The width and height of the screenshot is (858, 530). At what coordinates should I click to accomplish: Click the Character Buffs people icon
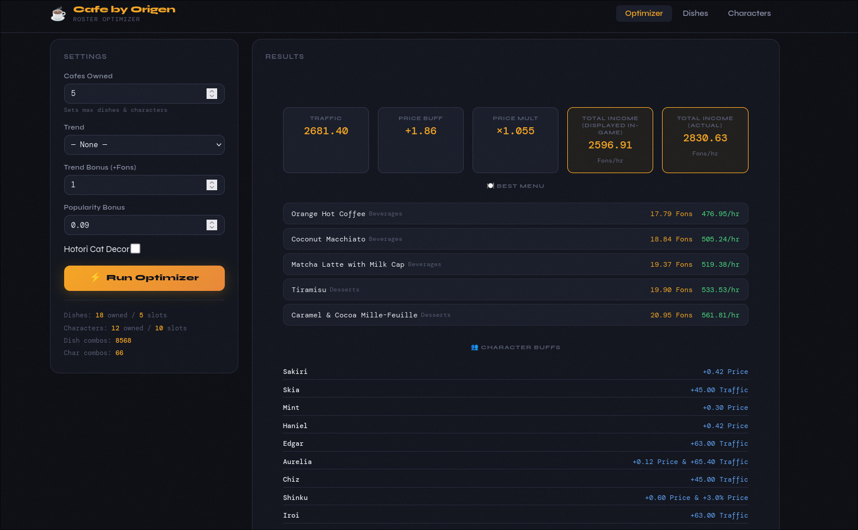pos(474,347)
